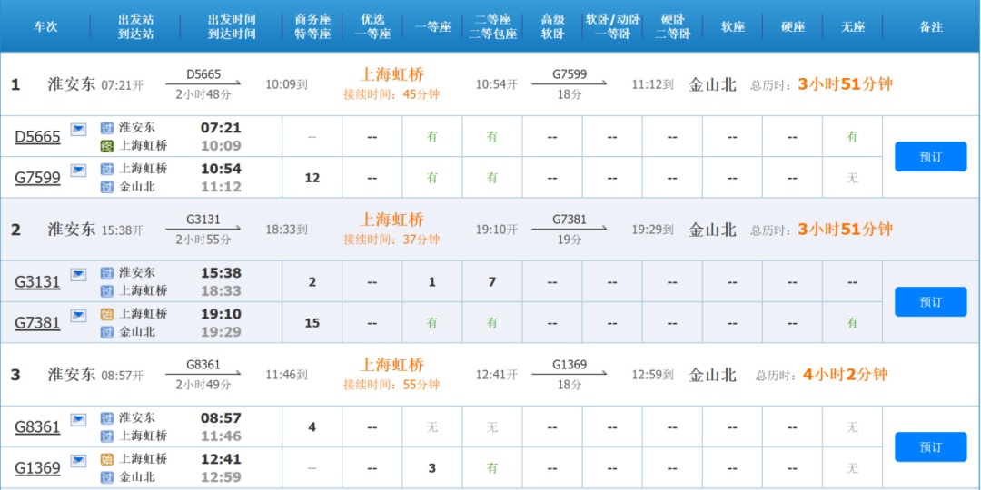The image size is (981, 490).
Task: Click the 出发时间 到达时间 column header
Action: click(x=232, y=26)
